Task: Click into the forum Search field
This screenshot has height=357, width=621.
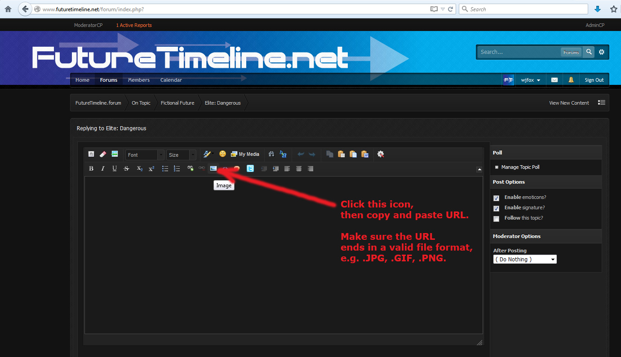Action: [x=519, y=52]
